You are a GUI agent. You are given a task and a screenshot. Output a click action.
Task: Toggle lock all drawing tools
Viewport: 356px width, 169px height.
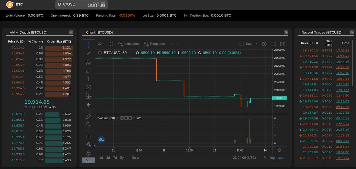click(88, 153)
